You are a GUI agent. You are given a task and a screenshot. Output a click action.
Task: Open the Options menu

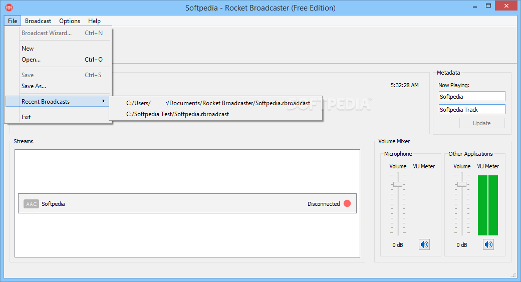(x=70, y=21)
